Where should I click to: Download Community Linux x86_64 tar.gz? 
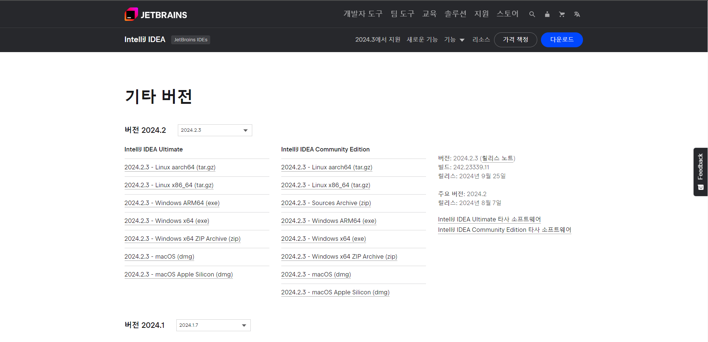point(326,185)
